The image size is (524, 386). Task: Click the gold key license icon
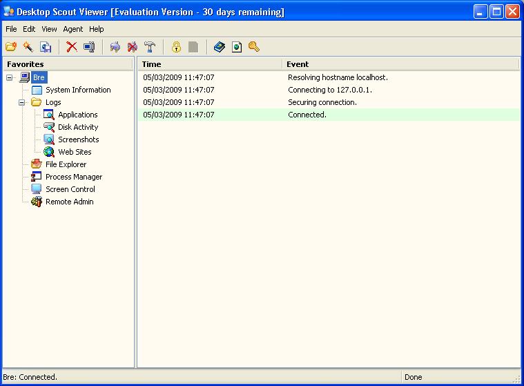[x=254, y=47]
